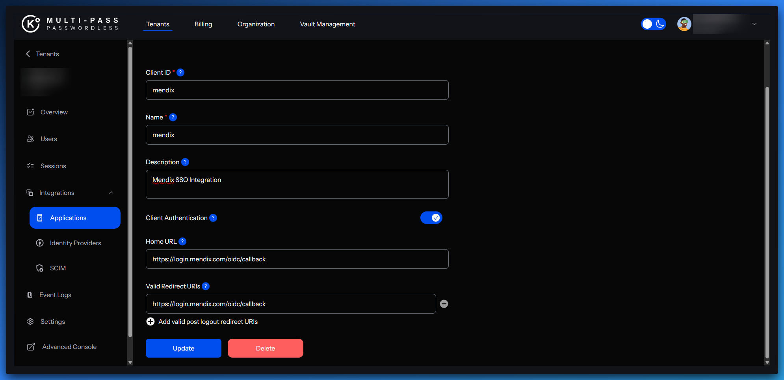784x380 pixels.
Task: Open the user account dropdown menu
Action: 754,24
